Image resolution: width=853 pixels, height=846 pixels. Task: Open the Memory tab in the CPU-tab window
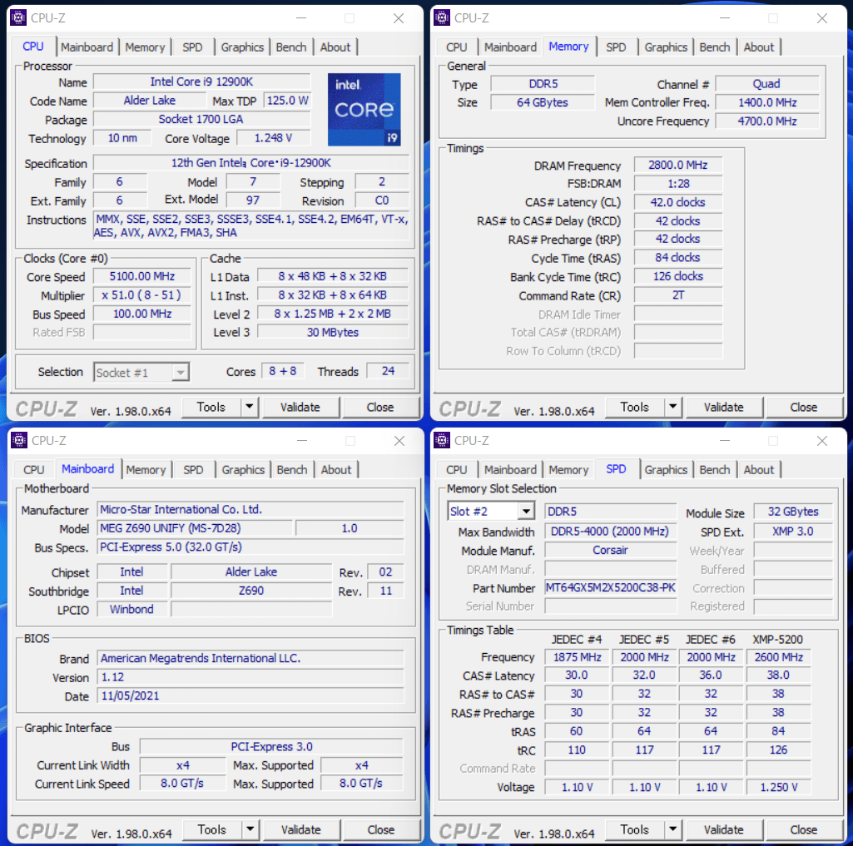(145, 47)
